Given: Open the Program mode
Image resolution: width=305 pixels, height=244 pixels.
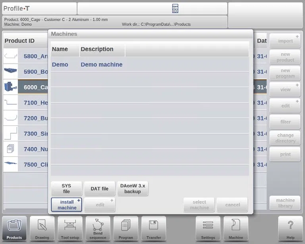Looking at the screenshot, I should point(126,229).
